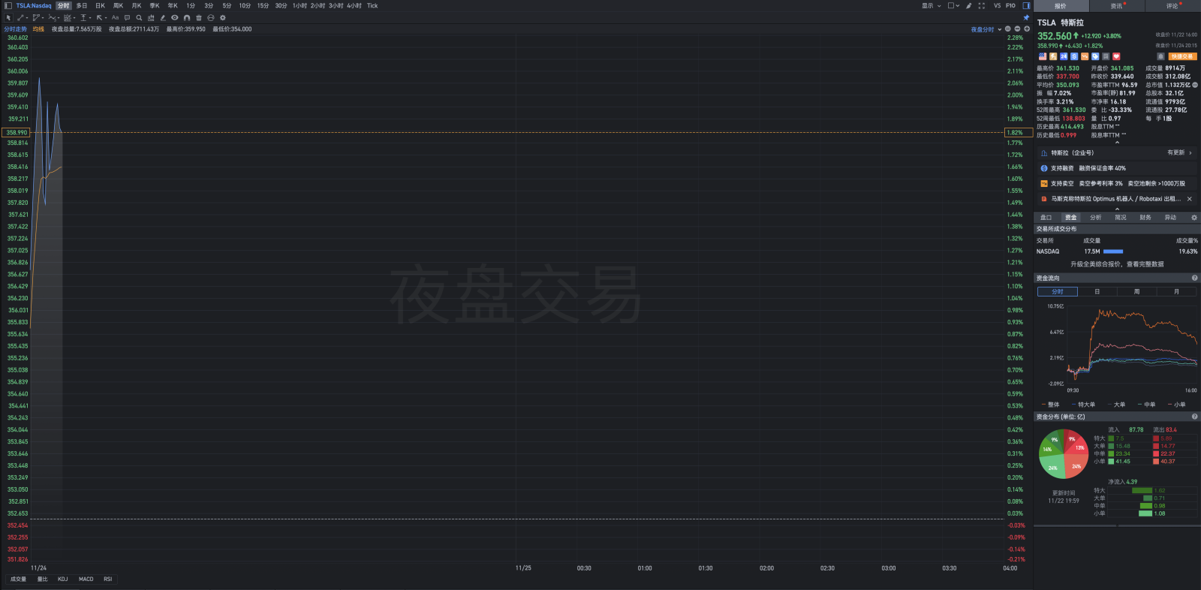Add a comment bubble note
Screen dimensions: 1201x590
pos(127,17)
